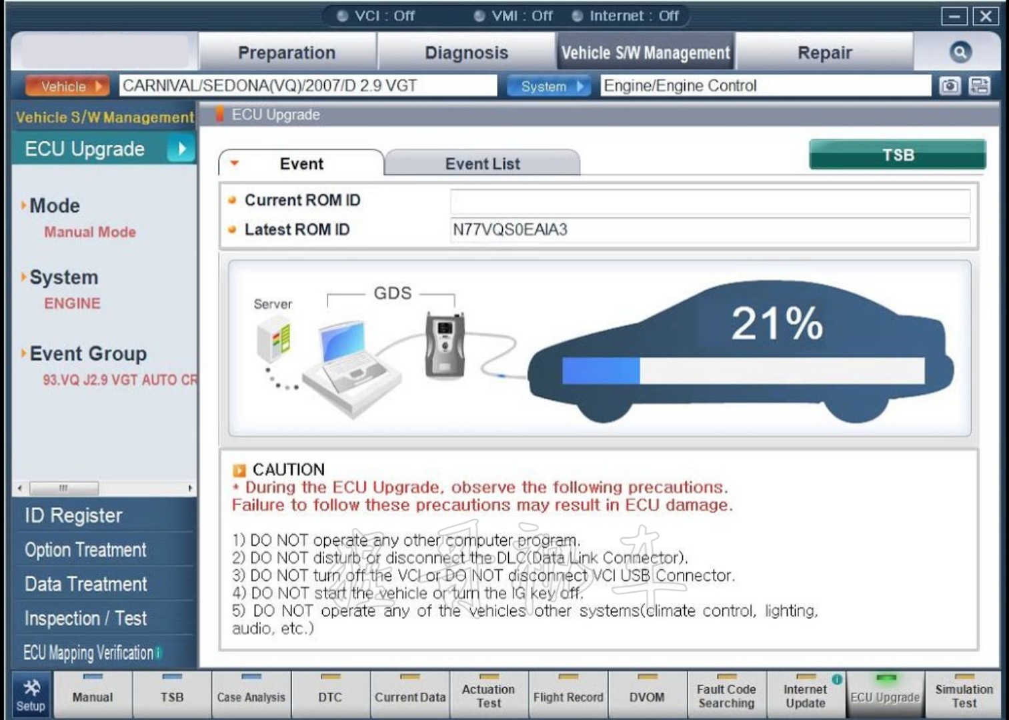Viewport: 1009px width, 720px height.
Task: Click the Server illustration
Action: click(273, 340)
